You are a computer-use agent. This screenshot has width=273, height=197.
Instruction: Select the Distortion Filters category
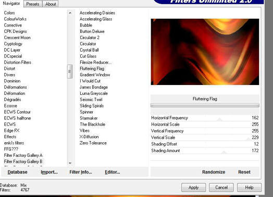(x=18, y=63)
